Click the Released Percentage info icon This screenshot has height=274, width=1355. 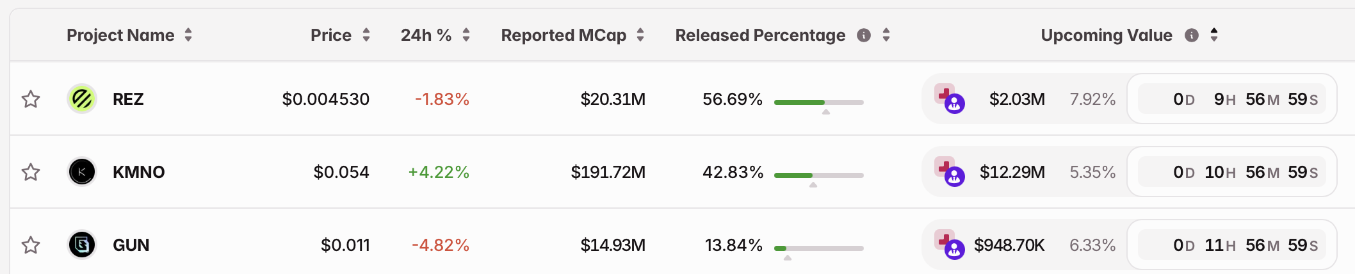[x=864, y=35]
